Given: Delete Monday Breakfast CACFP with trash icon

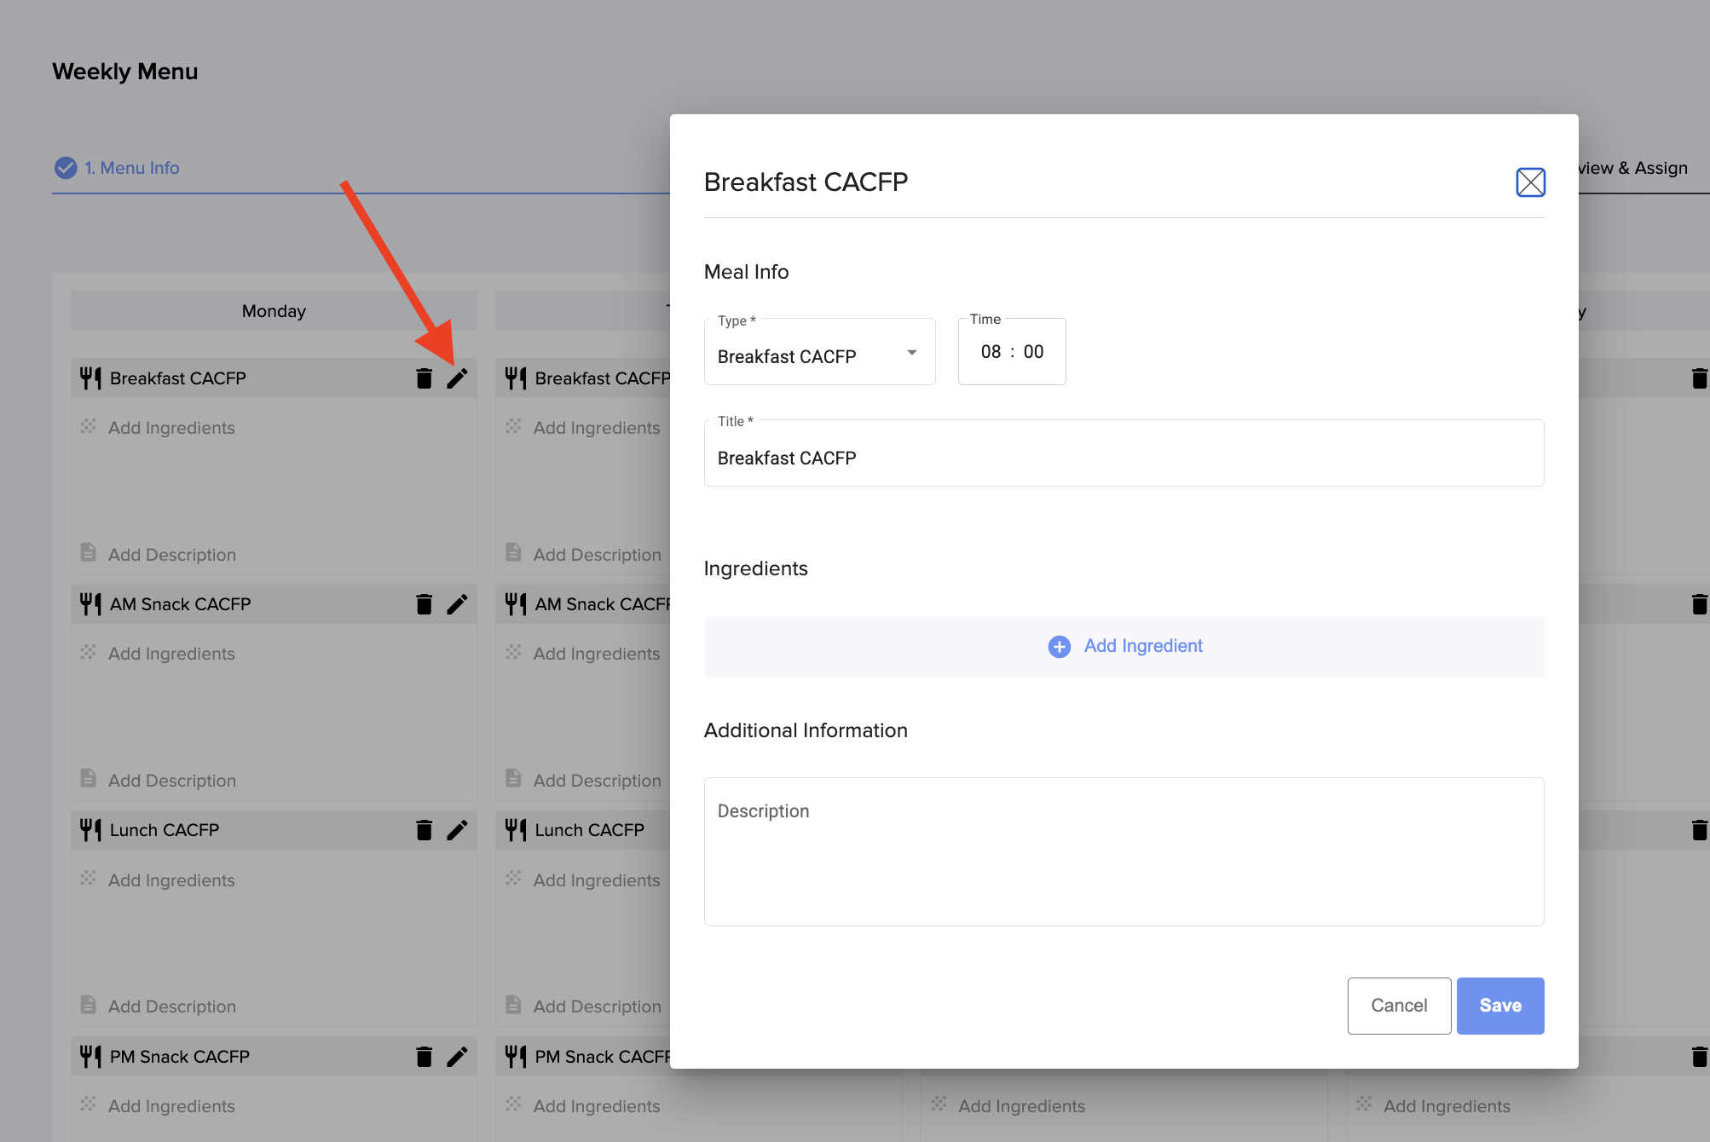Looking at the screenshot, I should coord(424,378).
